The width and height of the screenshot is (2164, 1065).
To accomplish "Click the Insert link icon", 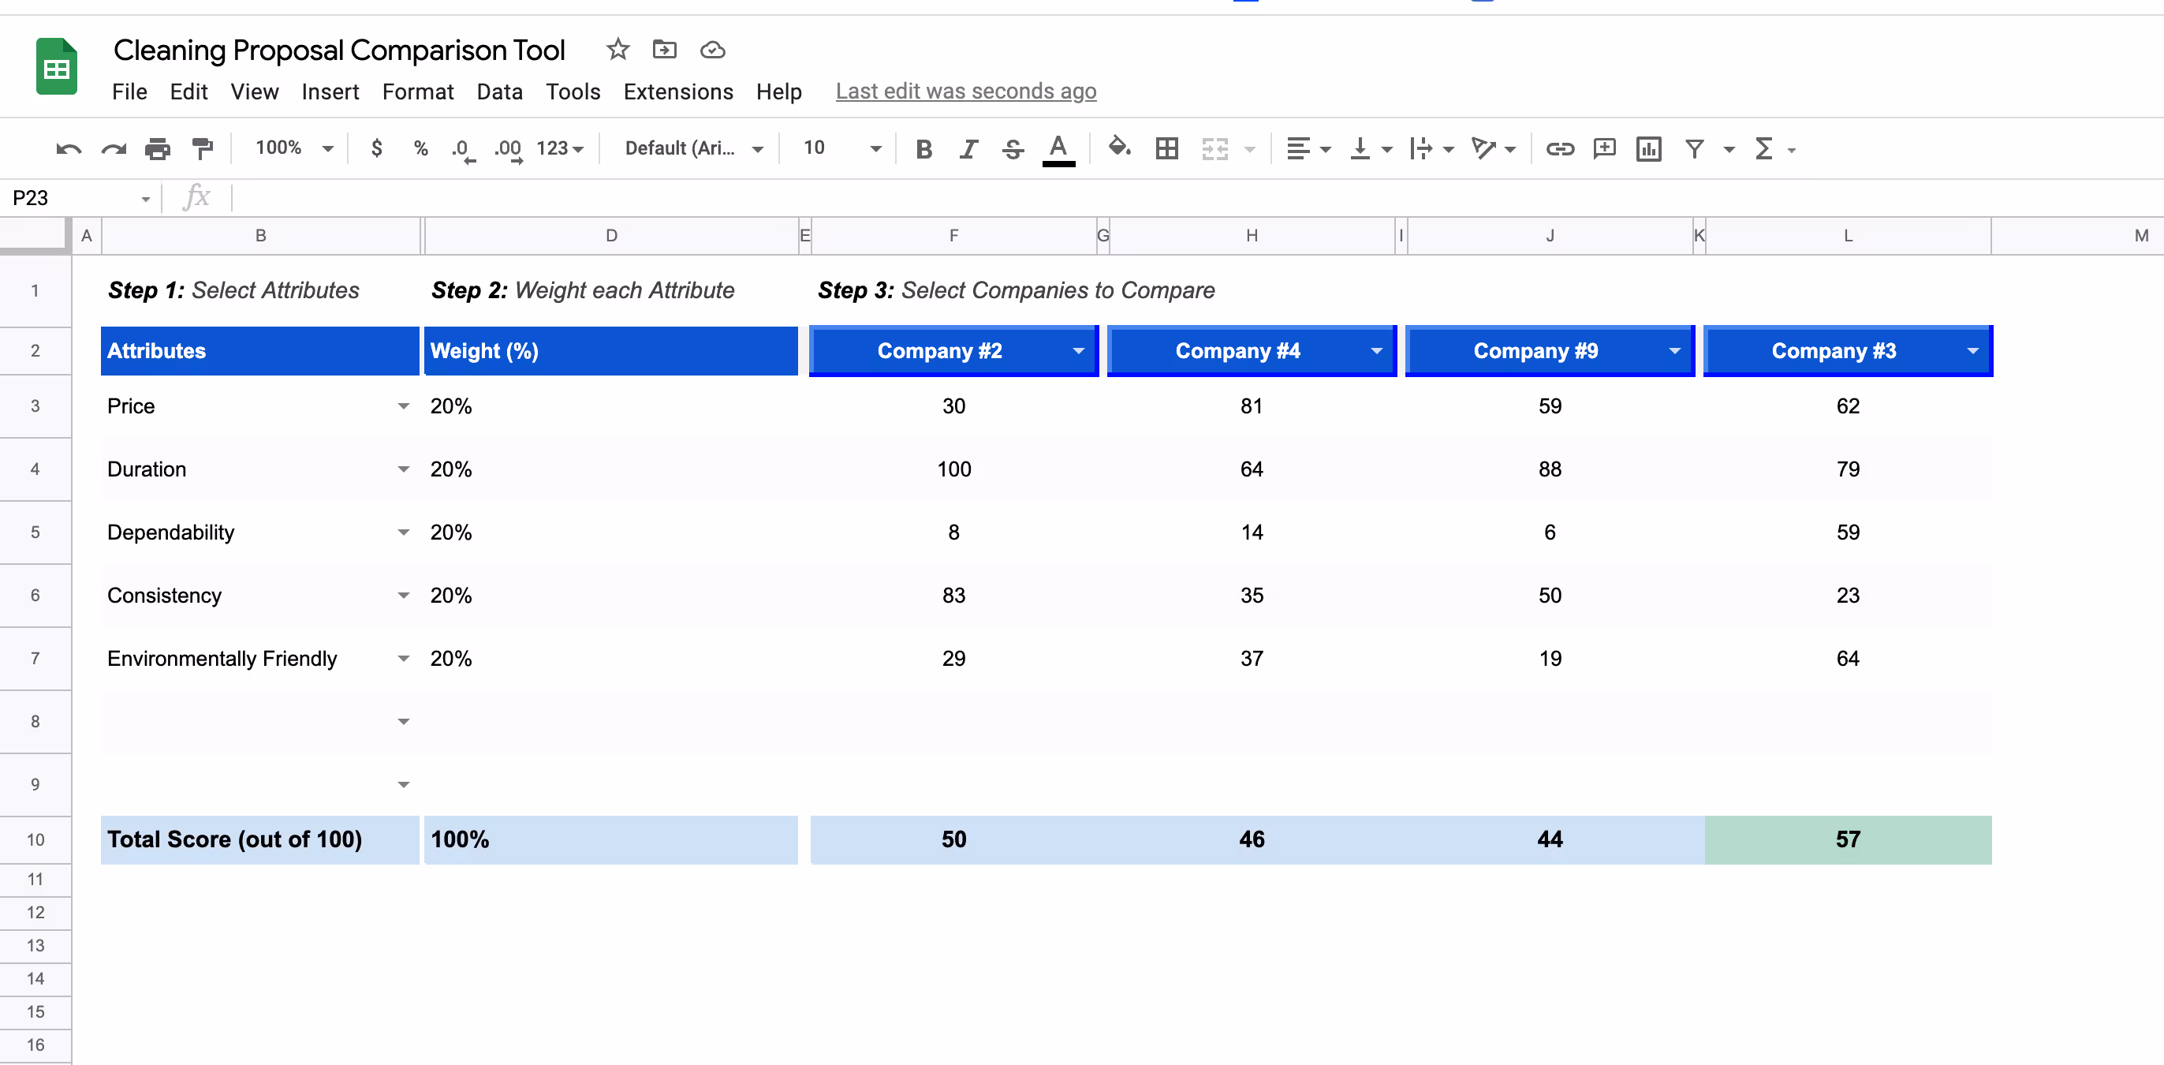I will (x=1559, y=149).
